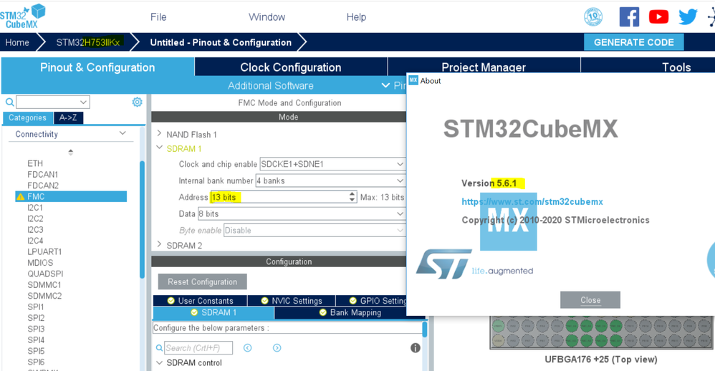Click the warning icon beside FMC

click(x=21, y=197)
